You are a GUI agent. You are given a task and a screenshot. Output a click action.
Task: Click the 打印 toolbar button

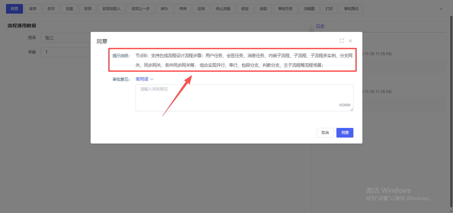tap(329, 9)
